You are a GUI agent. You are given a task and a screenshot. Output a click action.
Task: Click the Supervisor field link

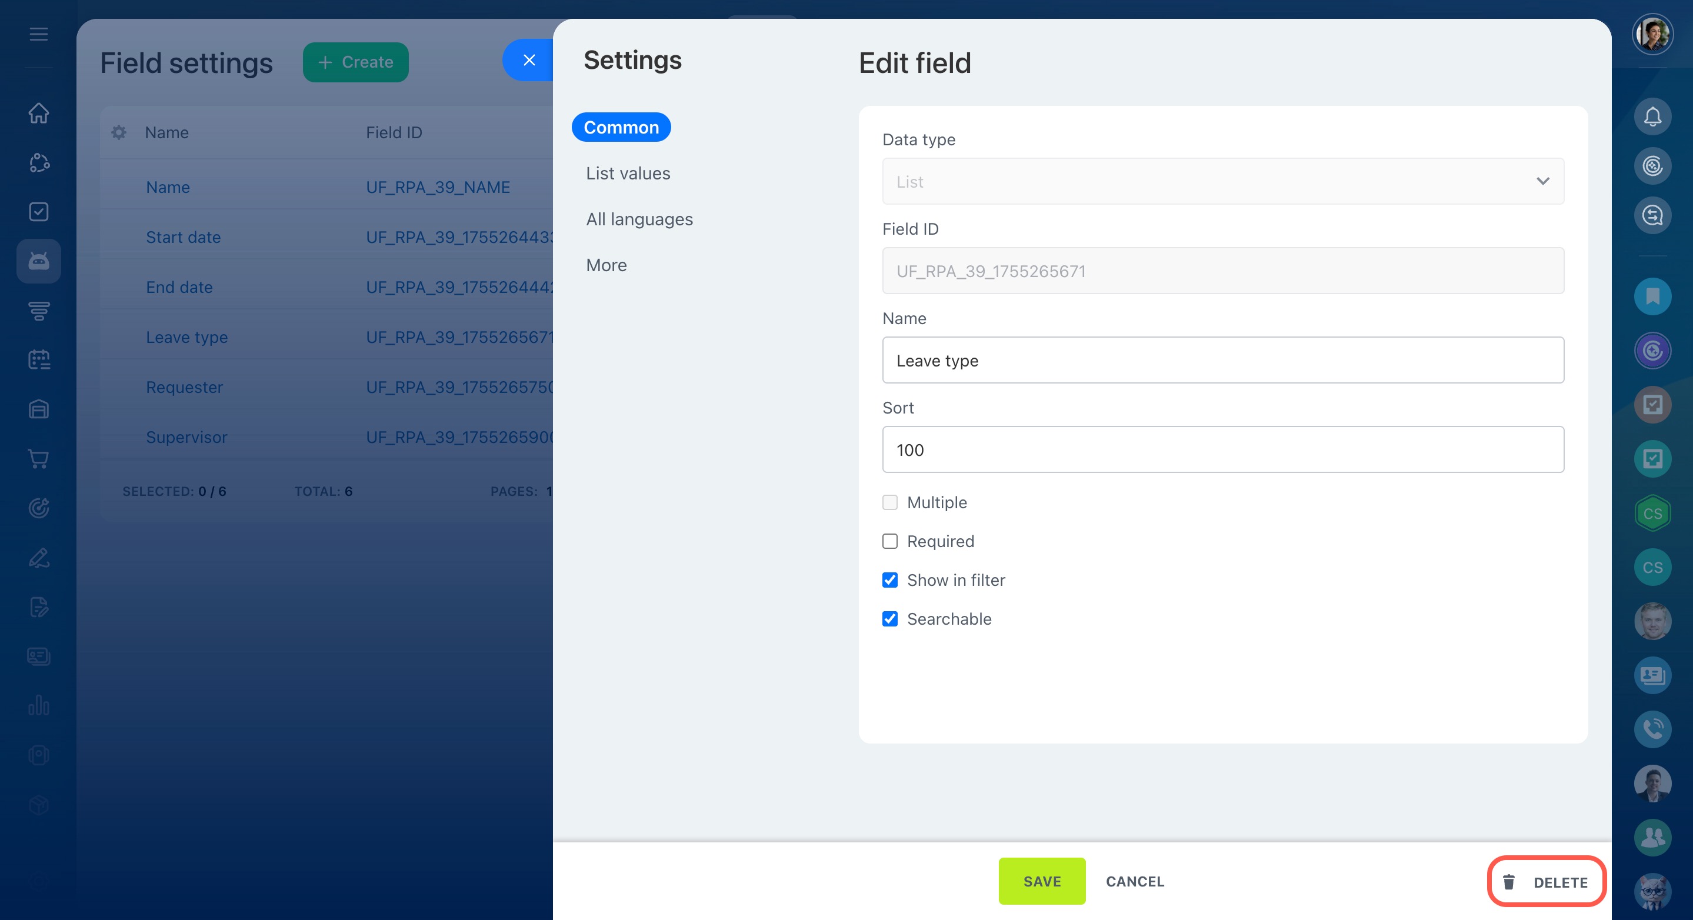point(186,438)
